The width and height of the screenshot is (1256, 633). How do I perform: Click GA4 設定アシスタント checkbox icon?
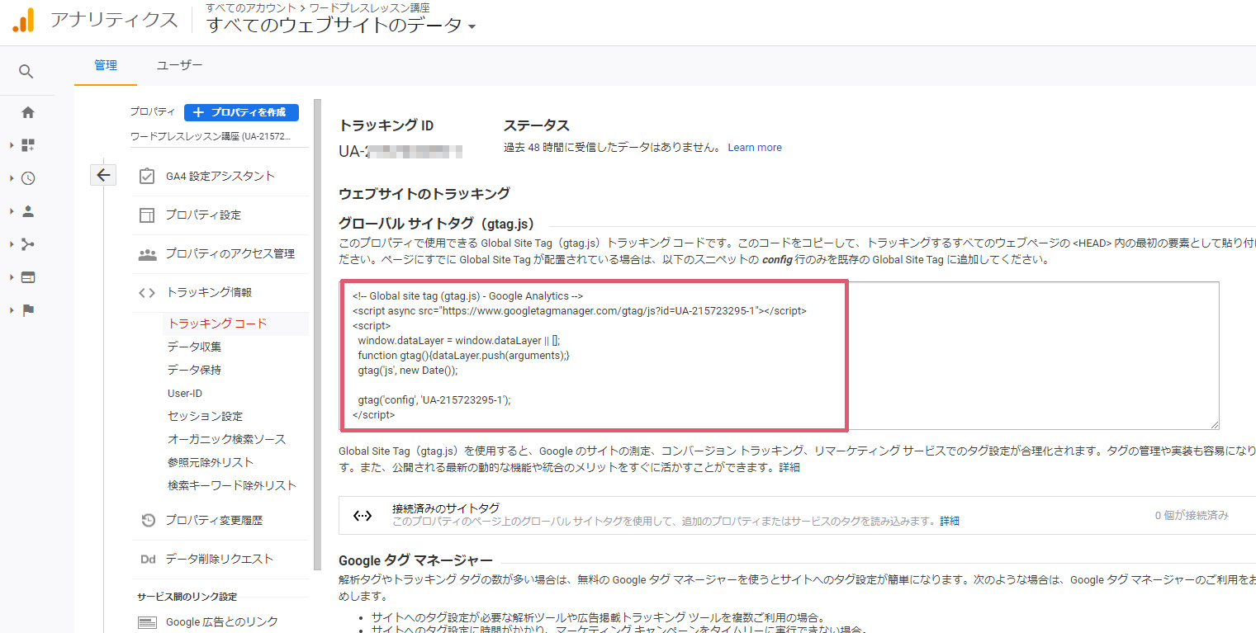click(x=147, y=177)
